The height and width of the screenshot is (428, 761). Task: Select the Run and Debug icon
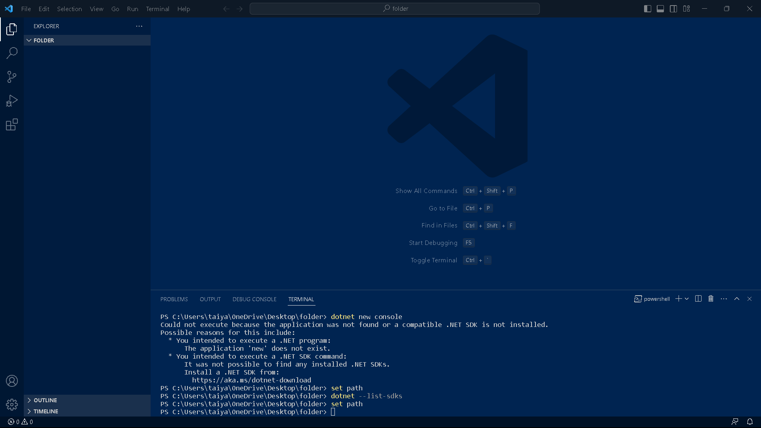click(12, 101)
